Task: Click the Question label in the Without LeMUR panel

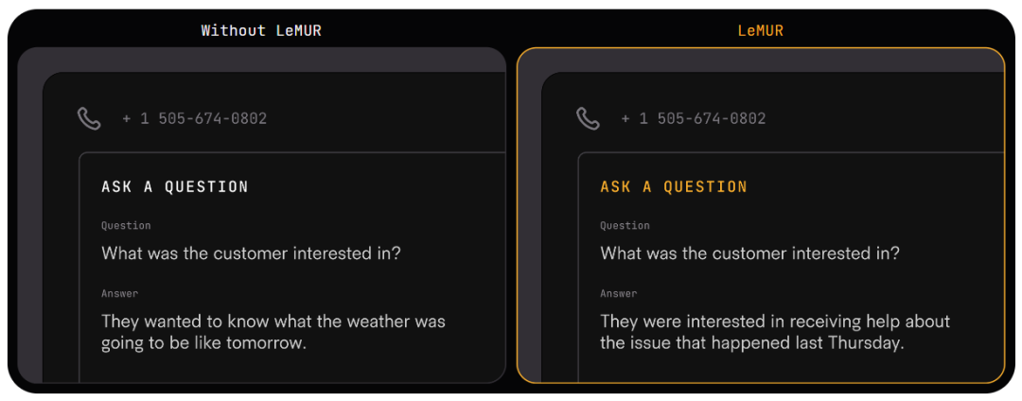Action: (x=126, y=226)
